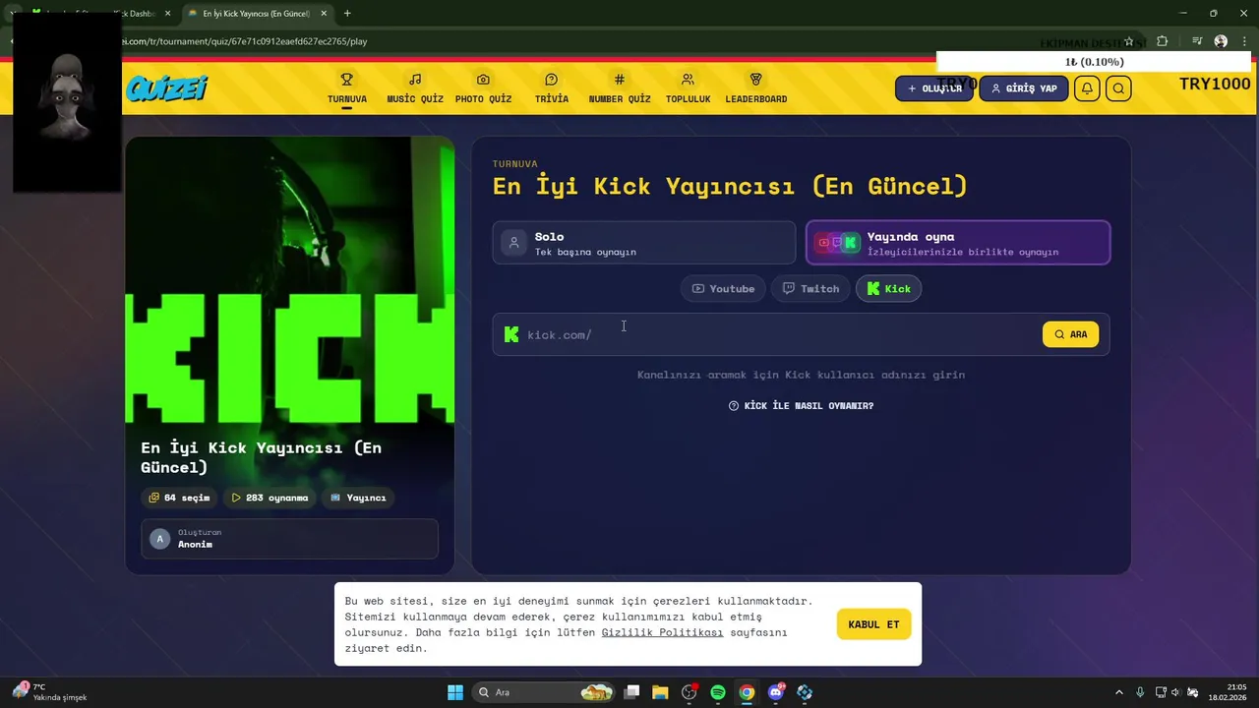Open the Chrome three-dot menu
This screenshot has height=708, width=1259.
click(x=1244, y=41)
